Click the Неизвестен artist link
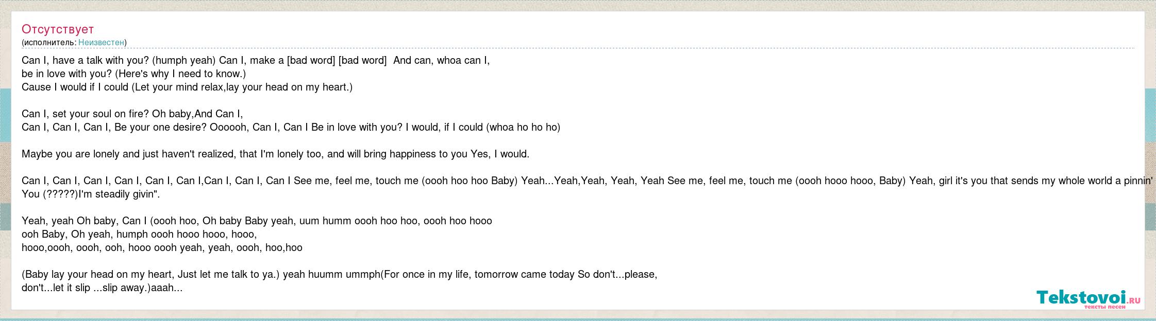The height and width of the screenshot is (321, 1156). point(102,42)
